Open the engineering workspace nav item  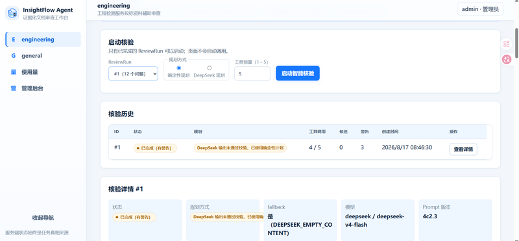(43, 40)
